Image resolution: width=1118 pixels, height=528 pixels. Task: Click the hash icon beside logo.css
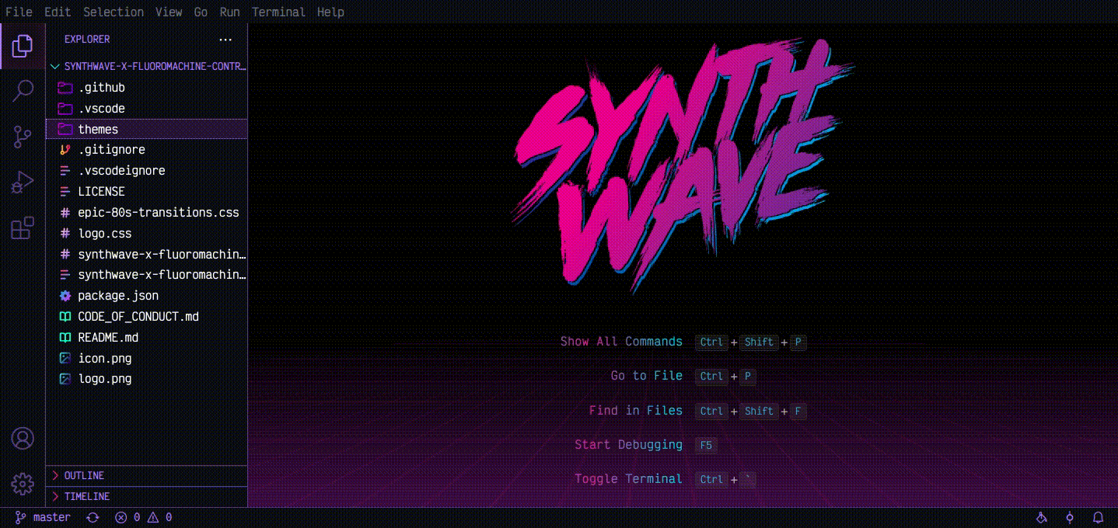(x=65, y=234)
